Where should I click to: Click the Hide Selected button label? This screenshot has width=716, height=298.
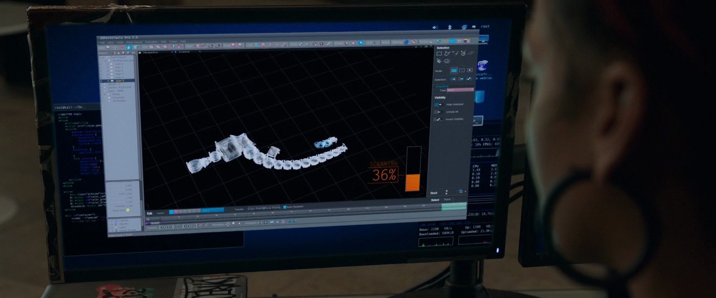pos(455,104)
